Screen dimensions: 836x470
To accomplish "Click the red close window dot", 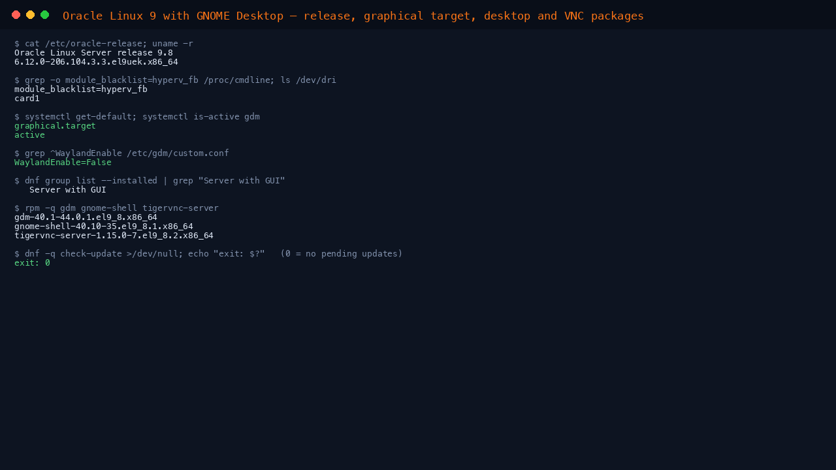I will click(x=16, y=15).
